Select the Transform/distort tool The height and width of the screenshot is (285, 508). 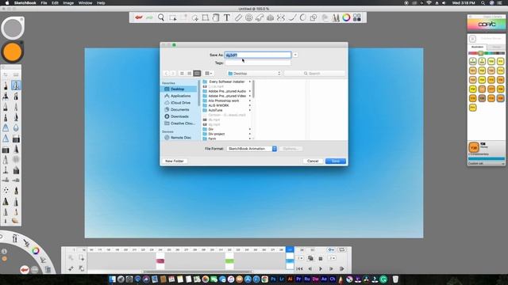(205, 17)
